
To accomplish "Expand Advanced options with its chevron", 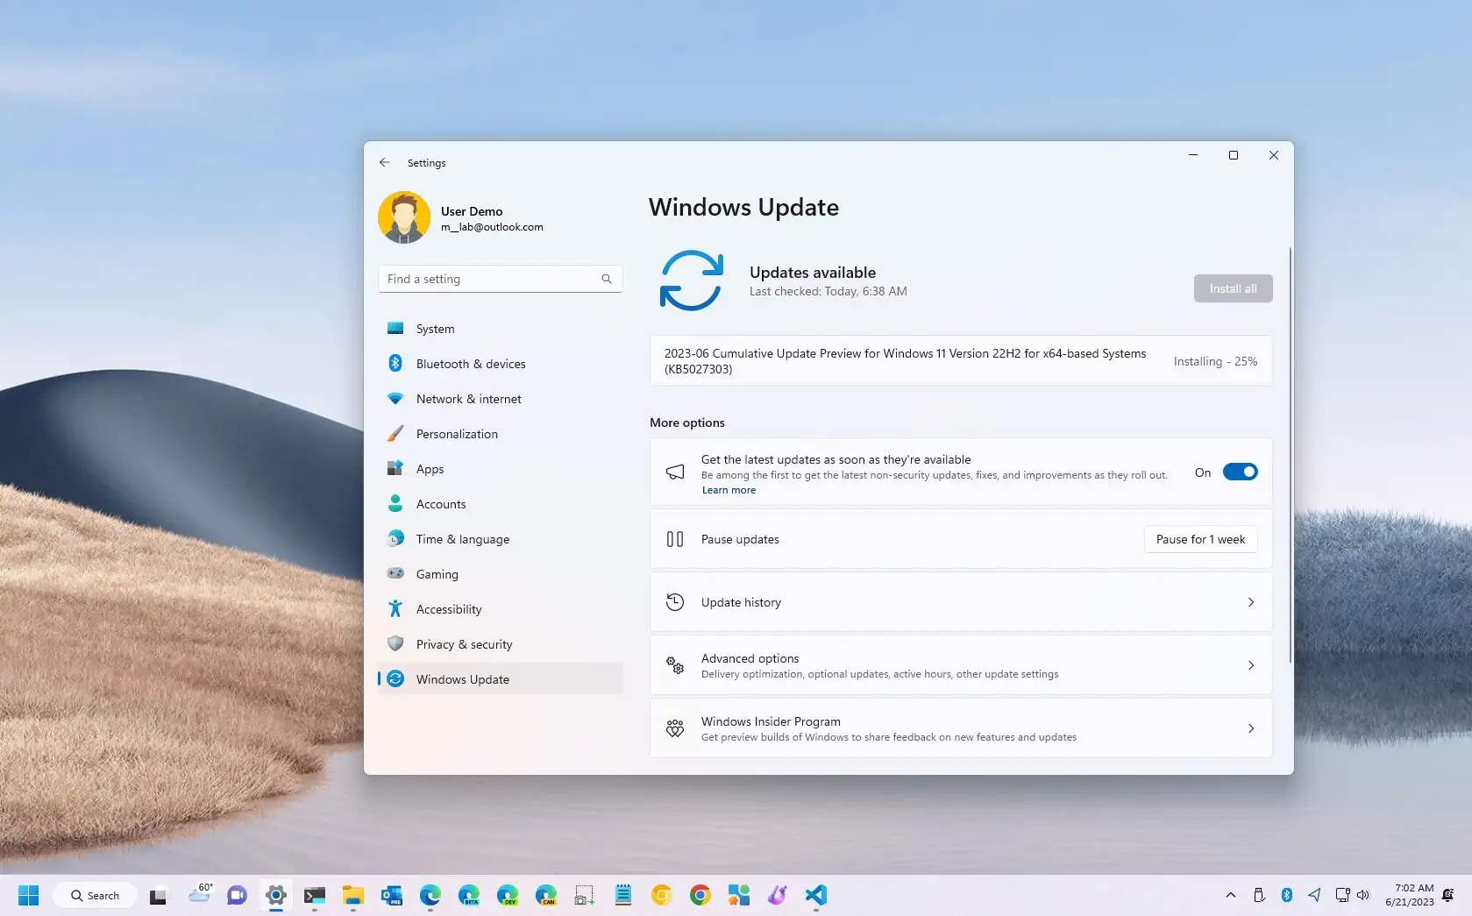I will point(1251,665).
